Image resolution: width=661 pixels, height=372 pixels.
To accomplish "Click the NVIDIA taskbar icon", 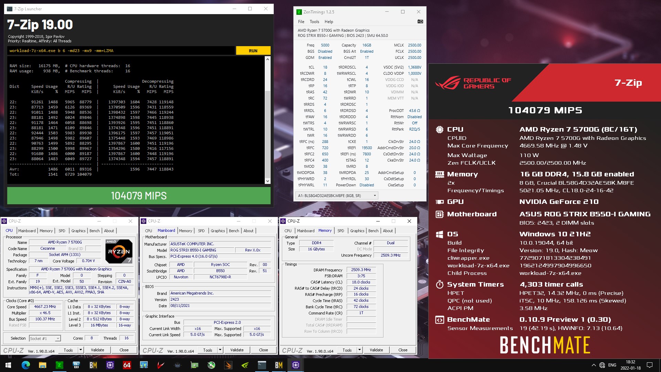I will coord(245,365).
